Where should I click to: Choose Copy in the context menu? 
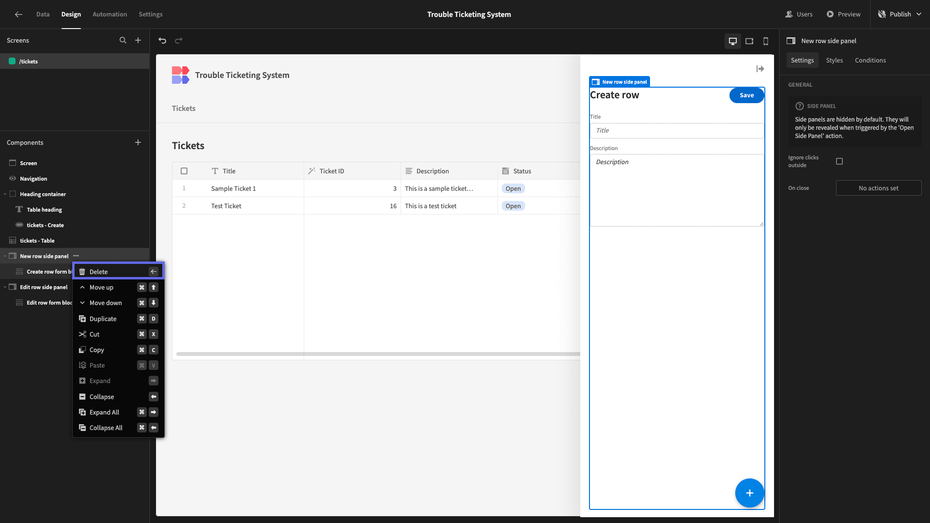pyautogui.click(x=118, y=350)
